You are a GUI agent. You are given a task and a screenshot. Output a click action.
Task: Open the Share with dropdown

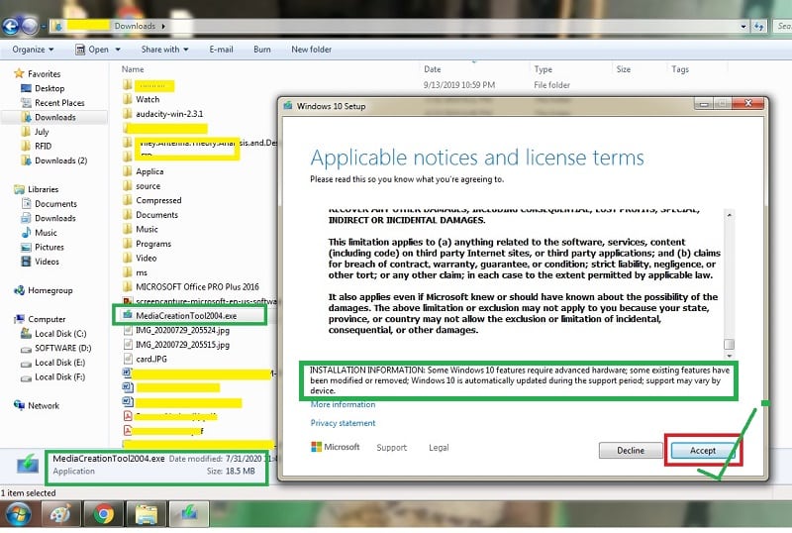tap(165, 50)
